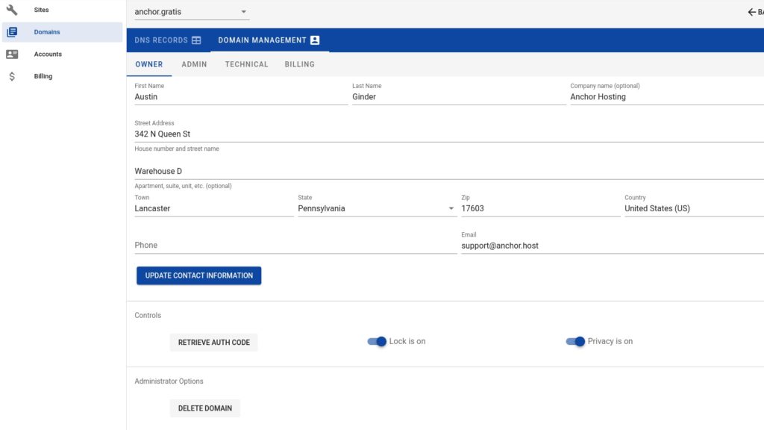Turn off the domain Lock toggle
The height and width of the screenshot is (430, 764).
click(x=378, y=341)
